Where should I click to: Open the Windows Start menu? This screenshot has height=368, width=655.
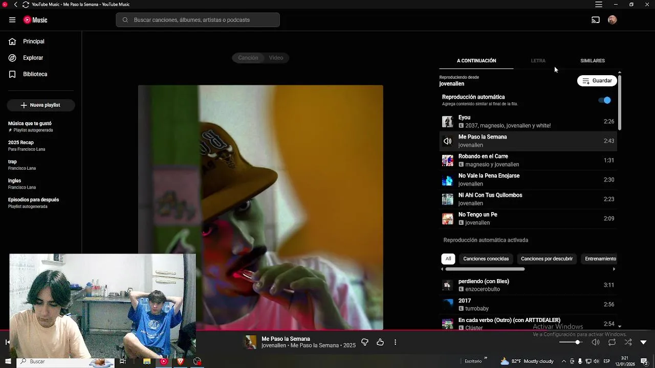pos(8,361)
